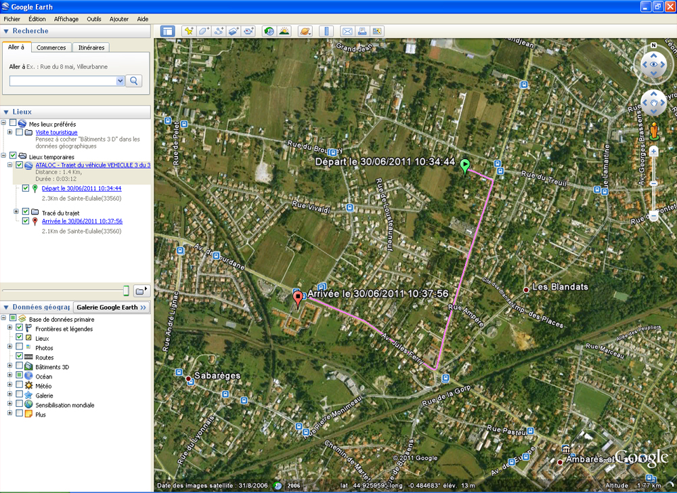
Task: Send the view by email icon
Action: [347, 31]
